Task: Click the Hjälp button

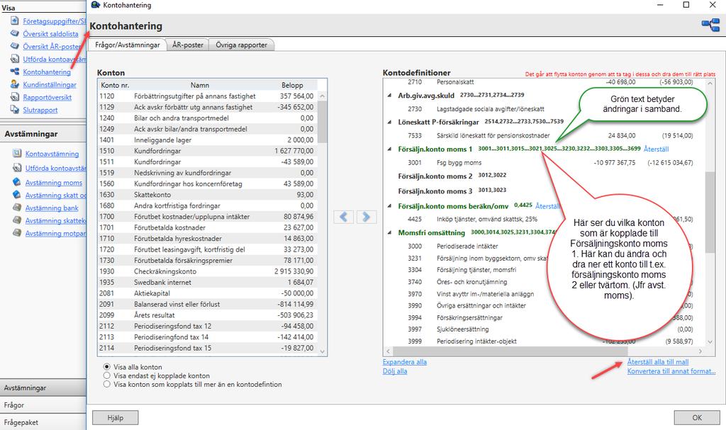Action: tap(116, 417)
